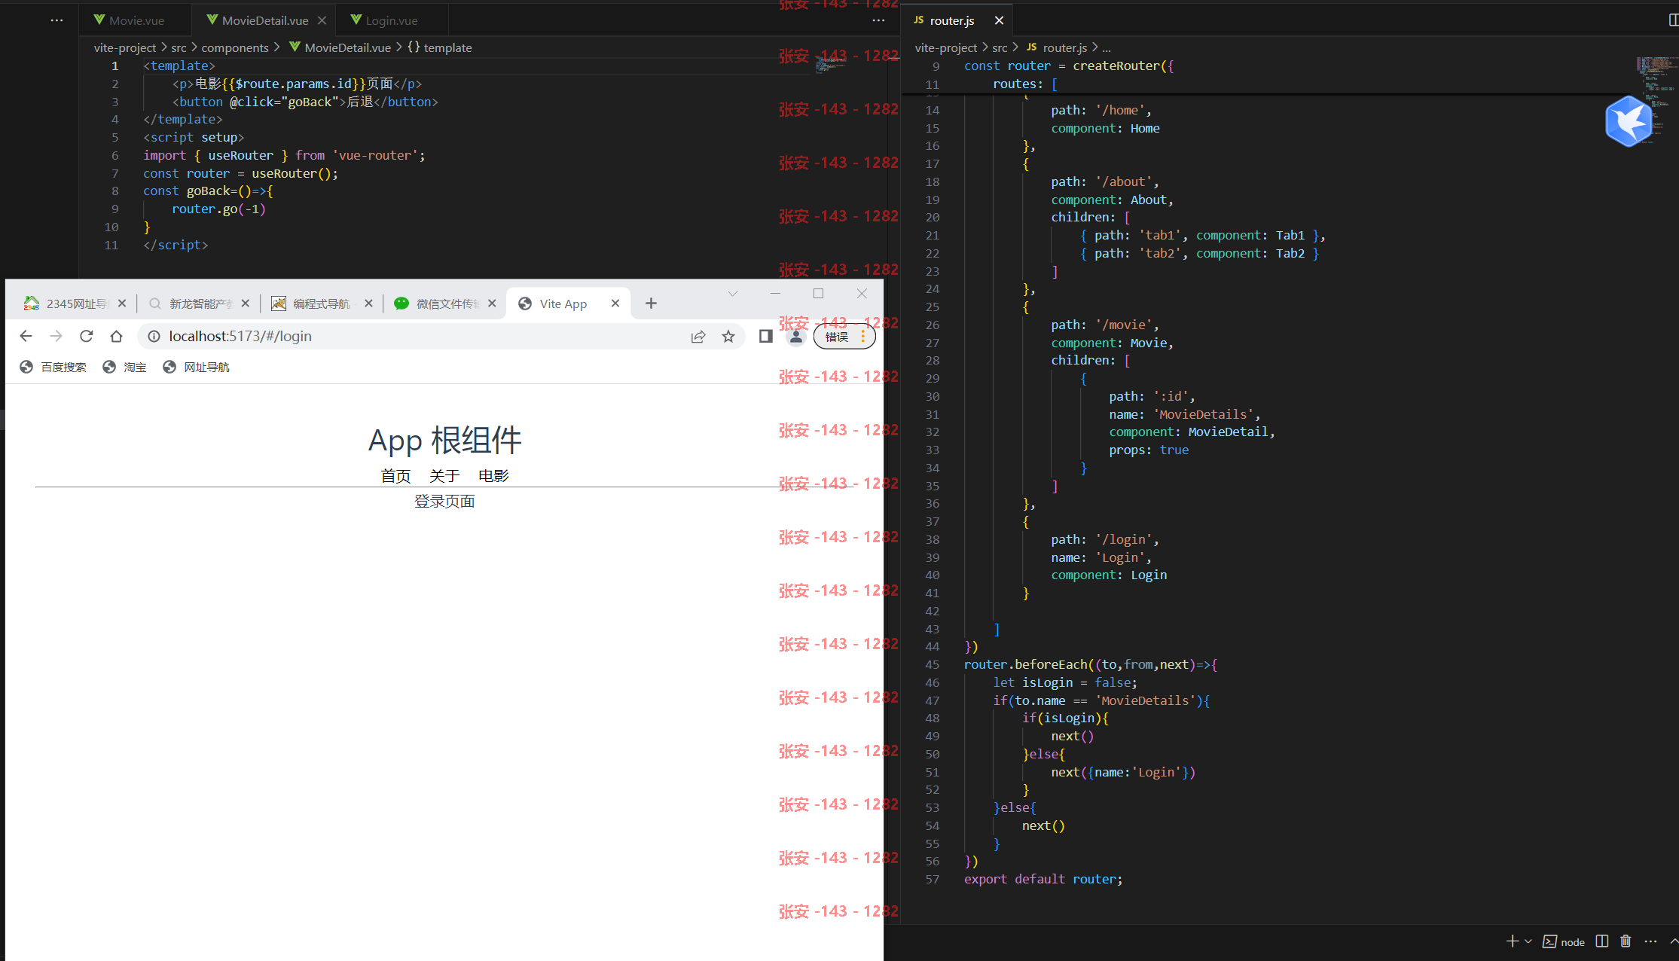Click the 关于 navigation link
1679x961 pixels.
(x=444, y=476)
